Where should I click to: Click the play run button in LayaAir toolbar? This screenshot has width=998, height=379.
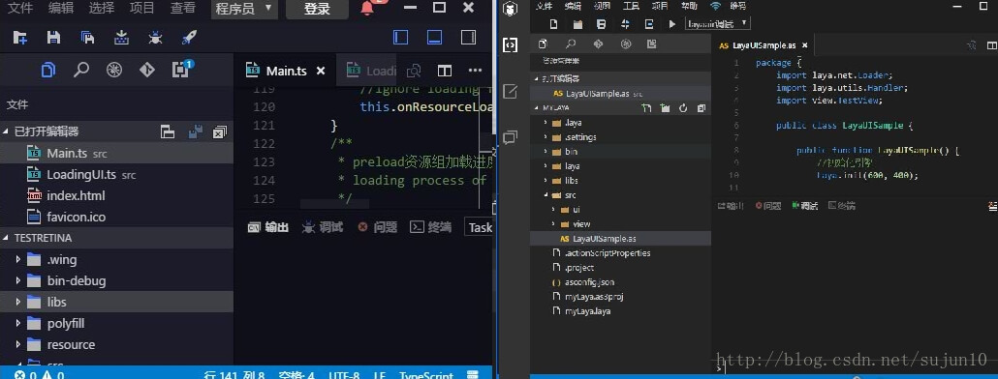tap(672, 24)
